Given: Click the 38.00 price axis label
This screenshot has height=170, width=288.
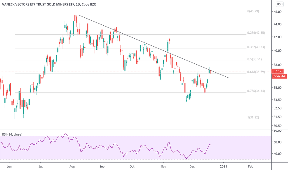Looking at the screenshot, I should (x=277, y=65).
